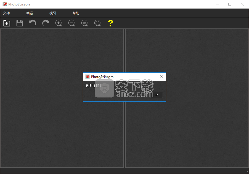Open the 帮助 menu
Image resolution: width=249 pixels, height=174 pixels.
pos(76,13)
